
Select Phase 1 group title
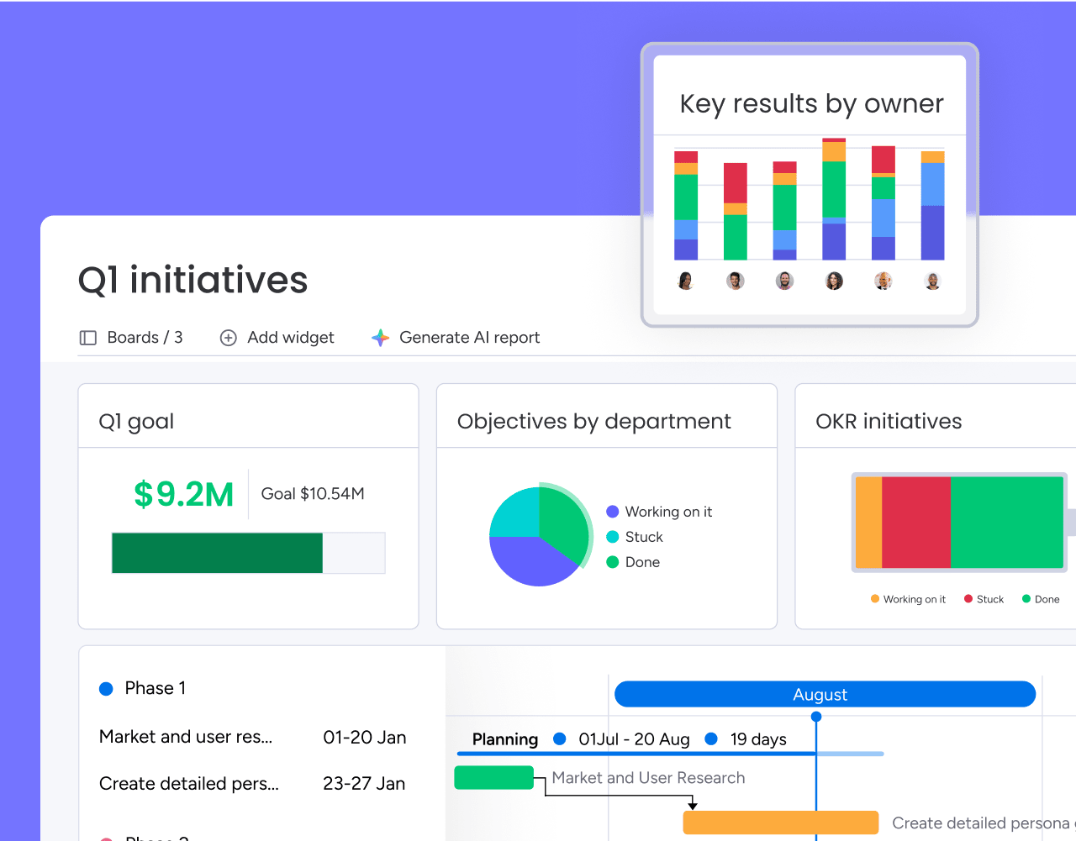pyautogui.click(x=156, y=688)
